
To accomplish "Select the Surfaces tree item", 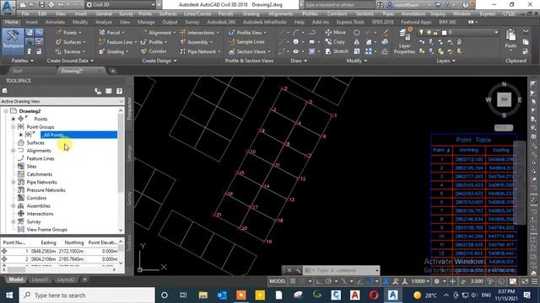I will pos(35,142).
